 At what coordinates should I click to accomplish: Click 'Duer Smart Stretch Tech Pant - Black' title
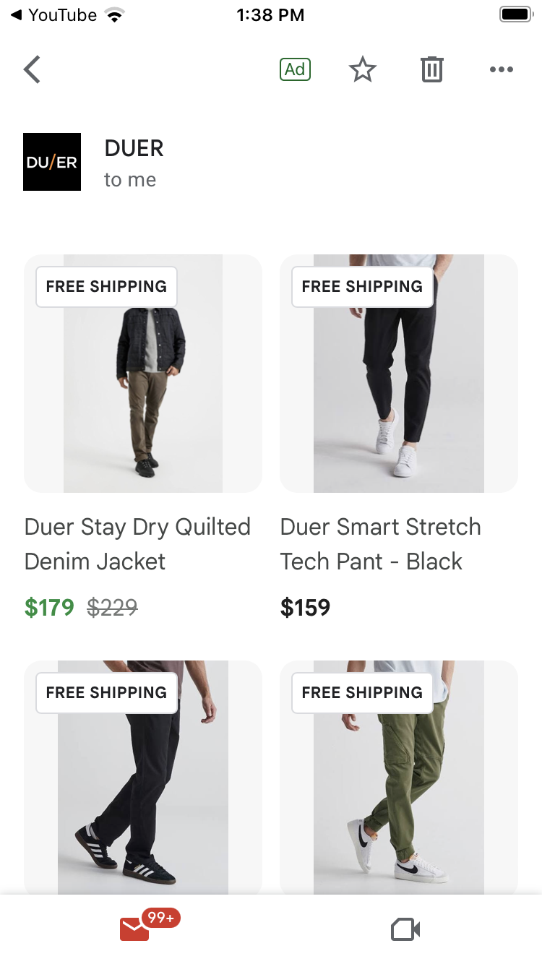pyautogui.click(x=380, y=544)
